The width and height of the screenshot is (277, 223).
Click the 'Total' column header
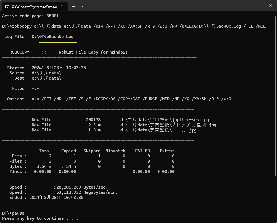45,151
